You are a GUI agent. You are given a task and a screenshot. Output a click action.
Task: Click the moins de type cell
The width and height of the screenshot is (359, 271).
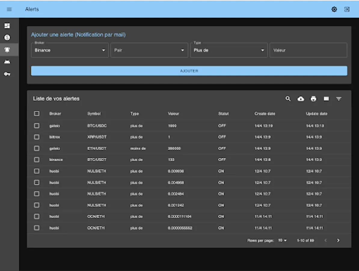point(138,148)
